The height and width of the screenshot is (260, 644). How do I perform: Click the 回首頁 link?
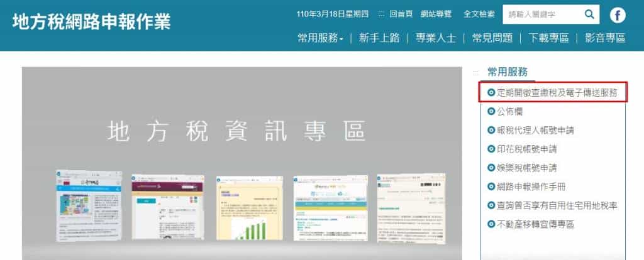click(401, 14)
